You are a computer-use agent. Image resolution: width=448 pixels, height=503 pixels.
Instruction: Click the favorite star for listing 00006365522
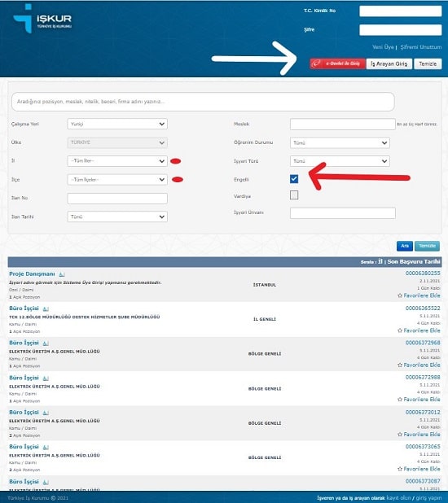pos(400,330)
